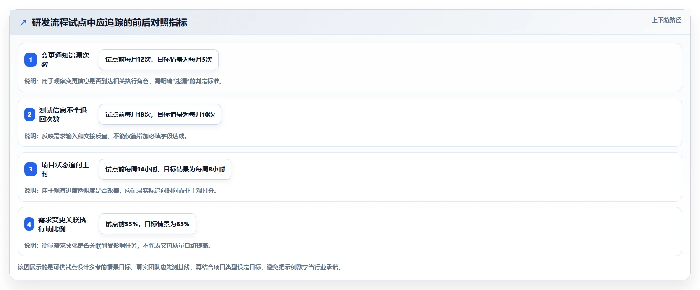Select the 需求变更关联执行项比例 metric label
The width and height of the screenshot is (700, 290).
tap(63, 224)
